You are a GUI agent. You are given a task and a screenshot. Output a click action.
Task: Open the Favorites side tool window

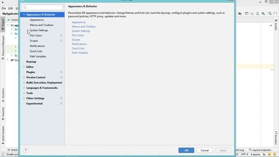(3, 114)
